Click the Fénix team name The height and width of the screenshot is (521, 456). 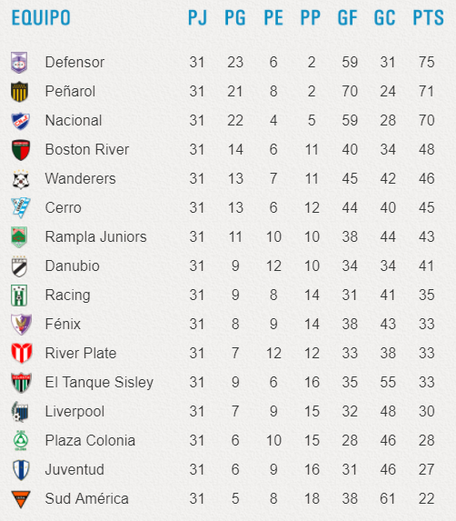click(x=63, y=324)
